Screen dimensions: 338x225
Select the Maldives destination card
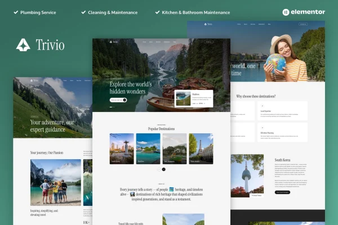[x=148, y=148]
